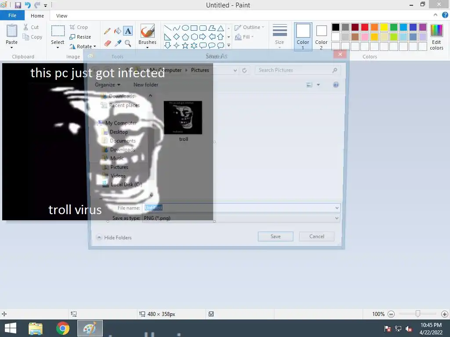Open the shape Outline dropdown
The height and width of the screenshot is (337, 450).
tap(250, 27)
